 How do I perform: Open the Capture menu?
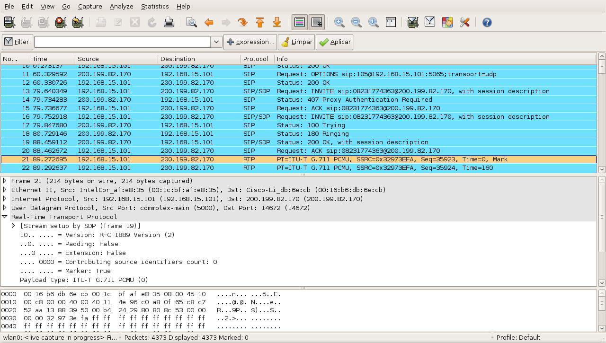pyautogui.click(x=90, y=6)
